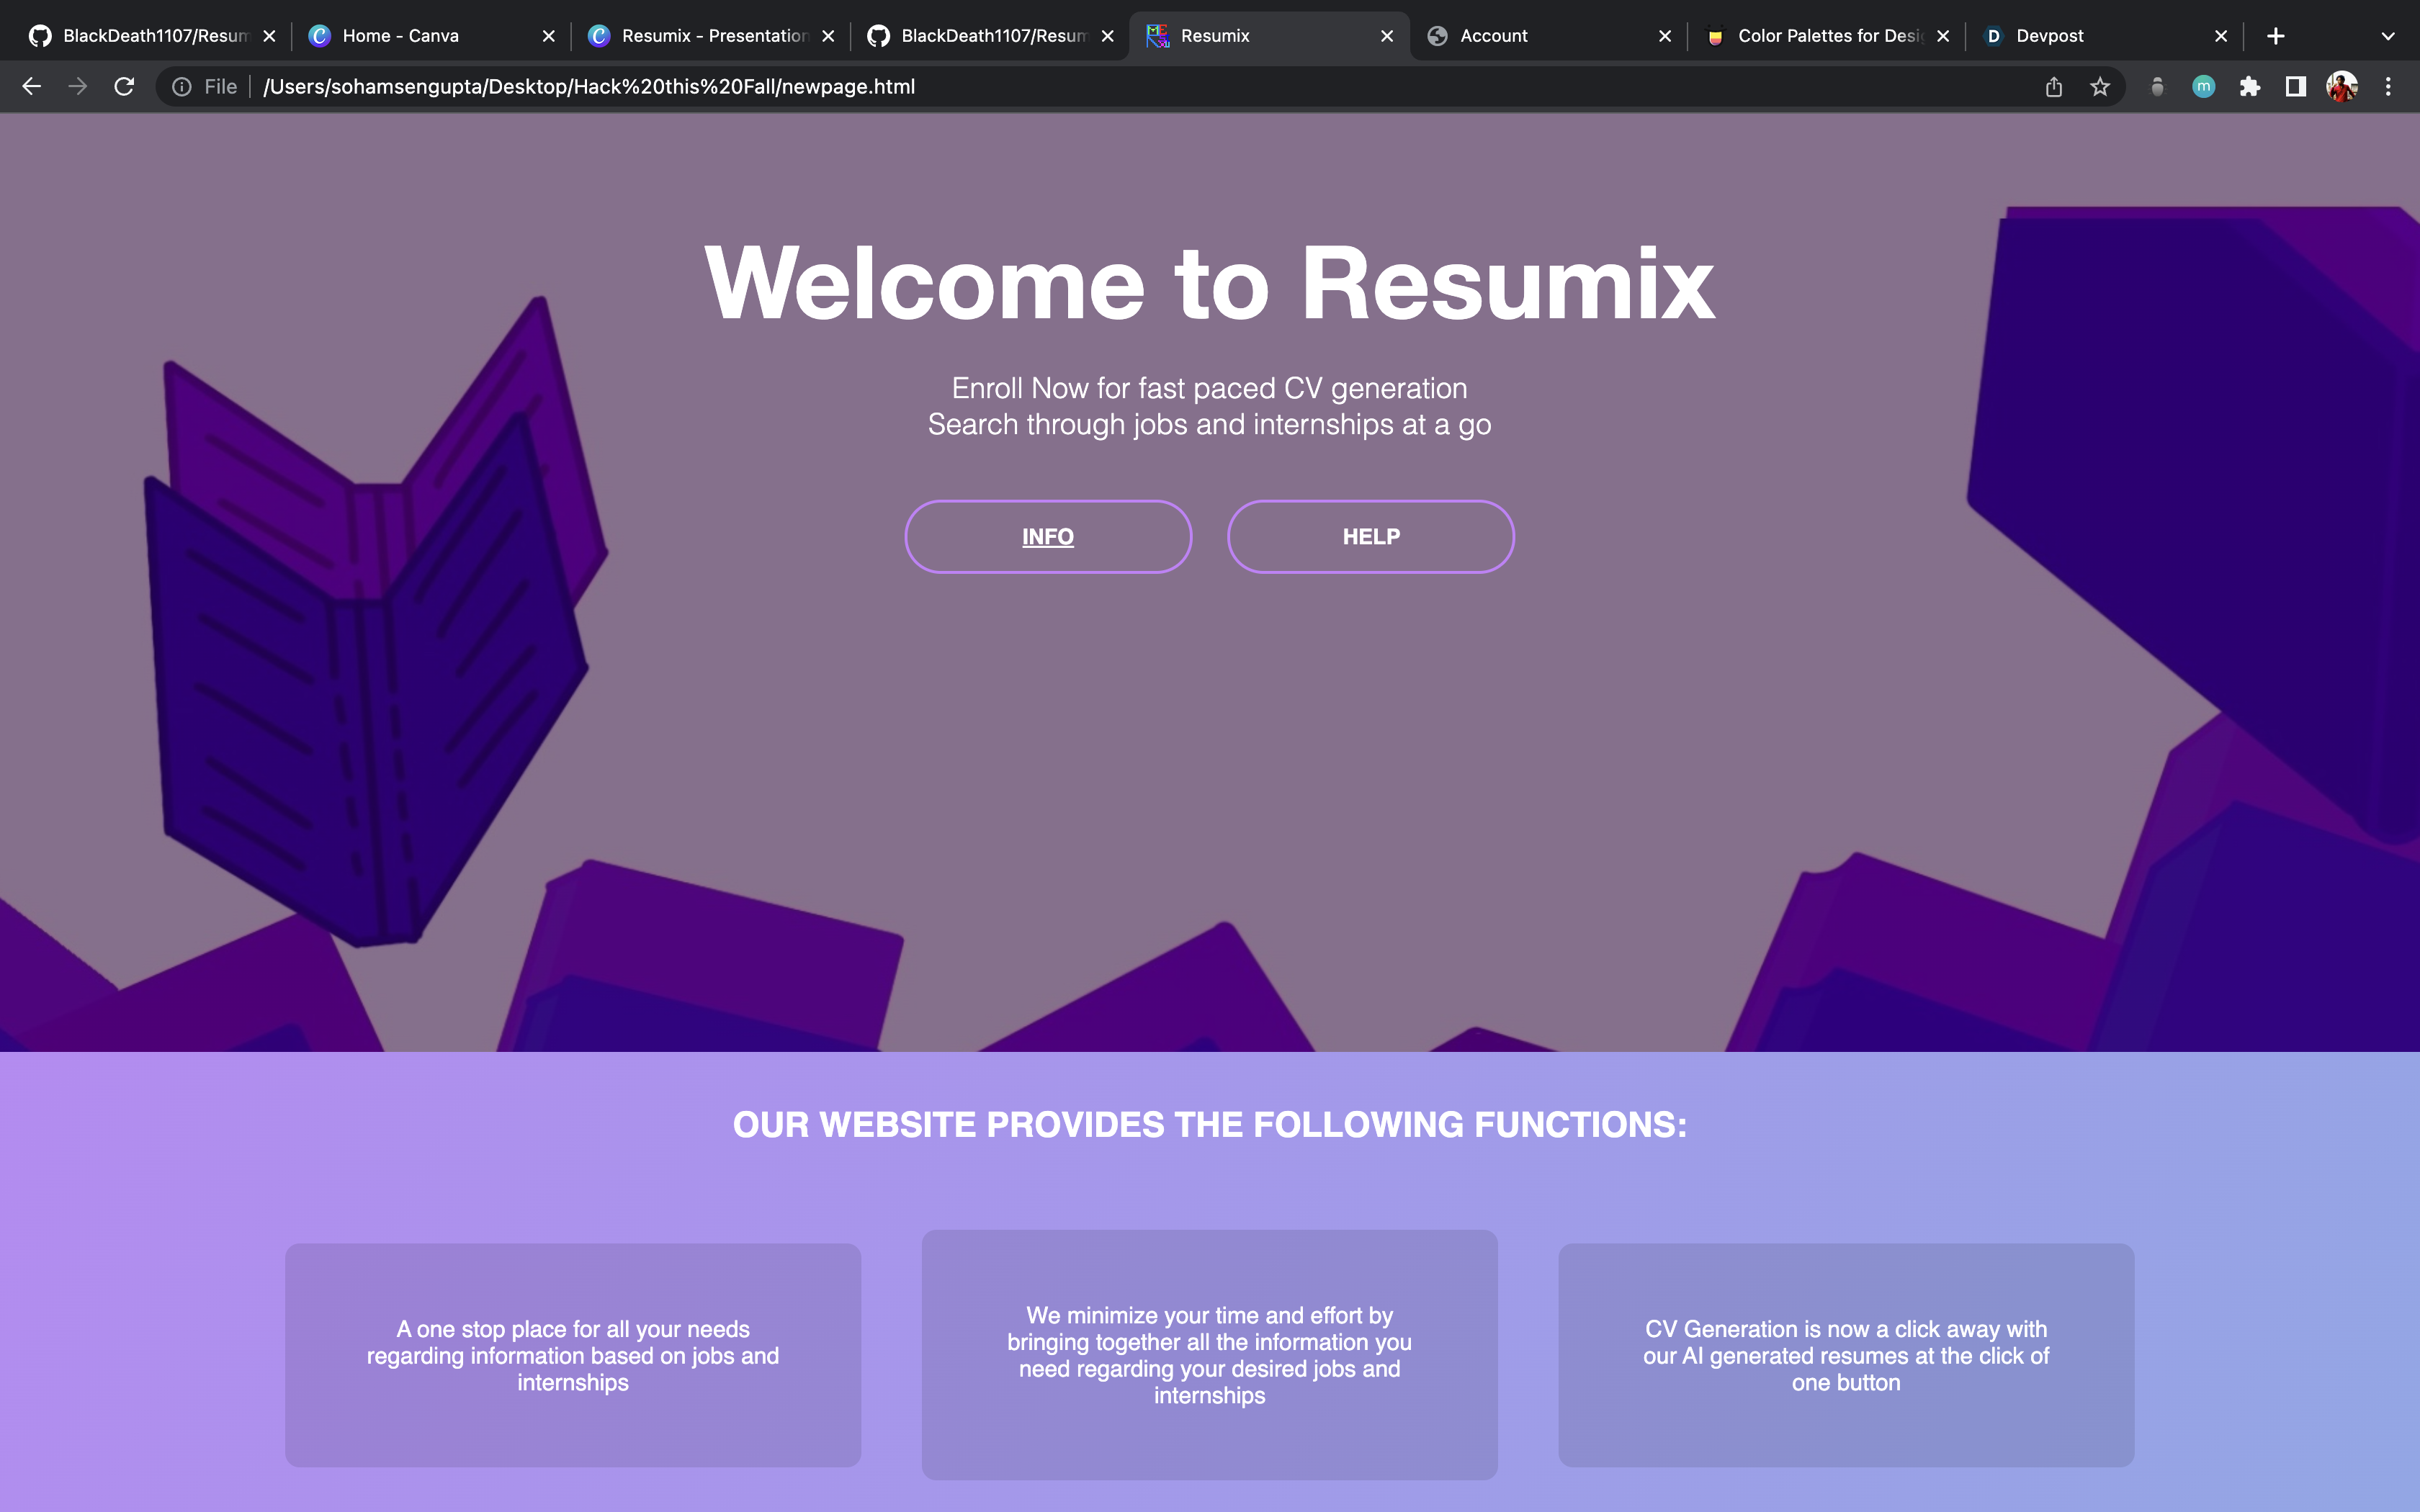2420x1512 pixels.
Task: Click the HELP button
Action: pyautogui.click(x=1370, y=537)
